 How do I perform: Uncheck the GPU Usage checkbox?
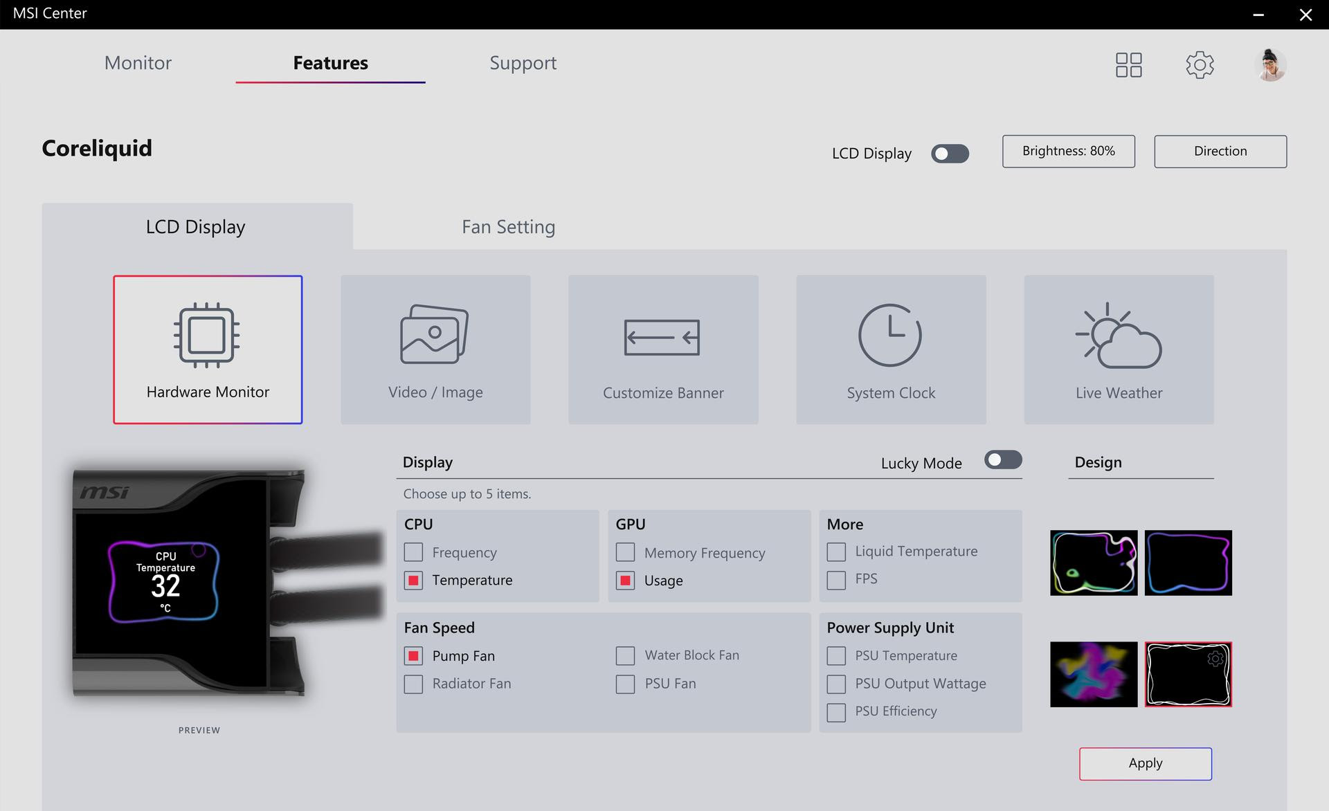point(625,581)
